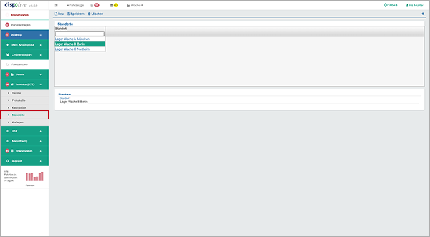Viewport: 430px width, 237px height.
Task: Open the Fahrzeuge dropdown
Action: (75, 5)
